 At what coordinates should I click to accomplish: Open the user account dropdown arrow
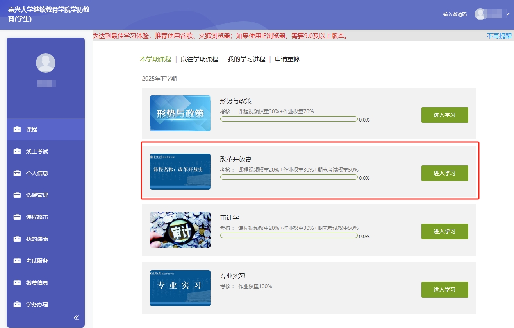[x=508, y=14]
